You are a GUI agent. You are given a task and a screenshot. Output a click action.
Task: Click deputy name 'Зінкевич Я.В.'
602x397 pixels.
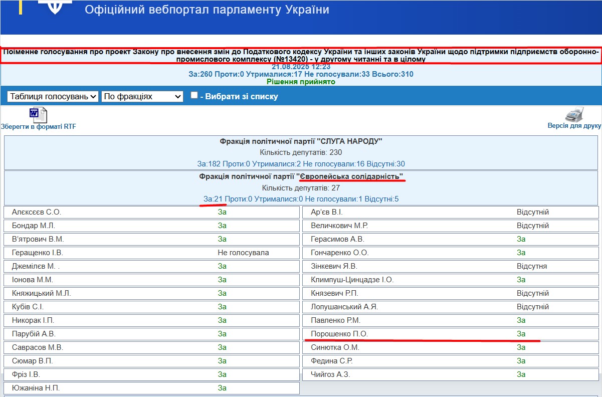(334, 266)
